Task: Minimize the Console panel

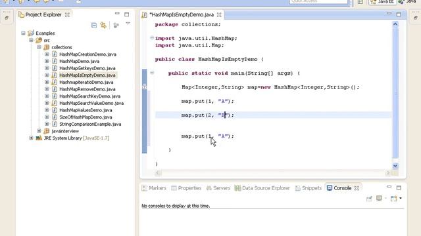Action: click(389, 187)
